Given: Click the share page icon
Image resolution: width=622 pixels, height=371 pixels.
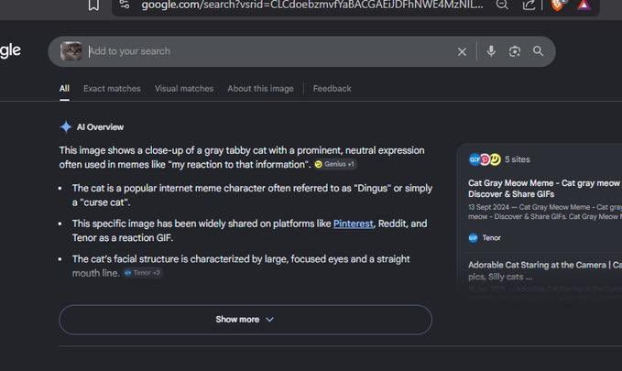Looking at the screenshot, I should [x=529, y=5].
